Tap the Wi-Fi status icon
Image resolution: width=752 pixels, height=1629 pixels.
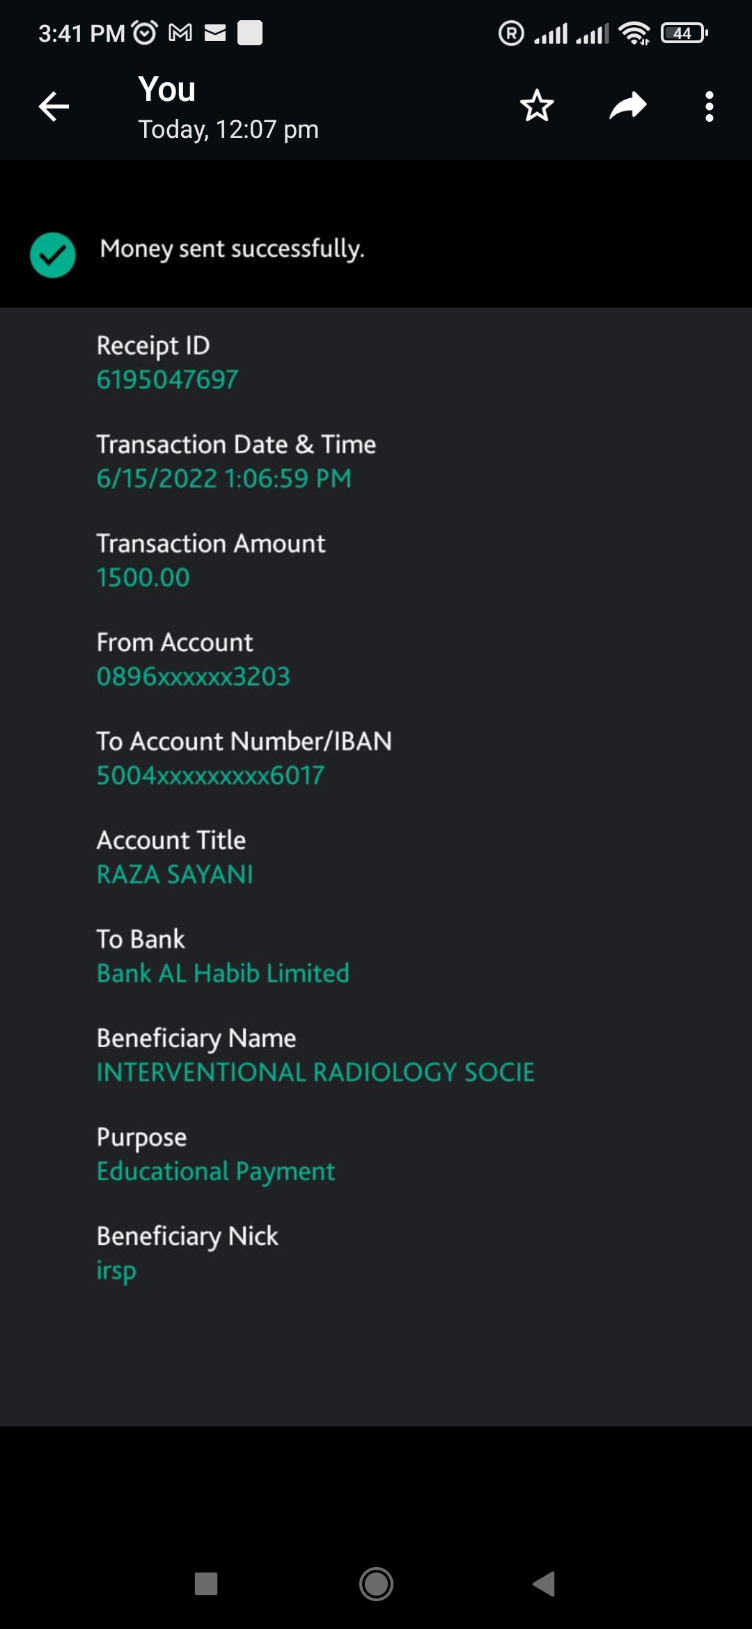click(x=634, y=33)
